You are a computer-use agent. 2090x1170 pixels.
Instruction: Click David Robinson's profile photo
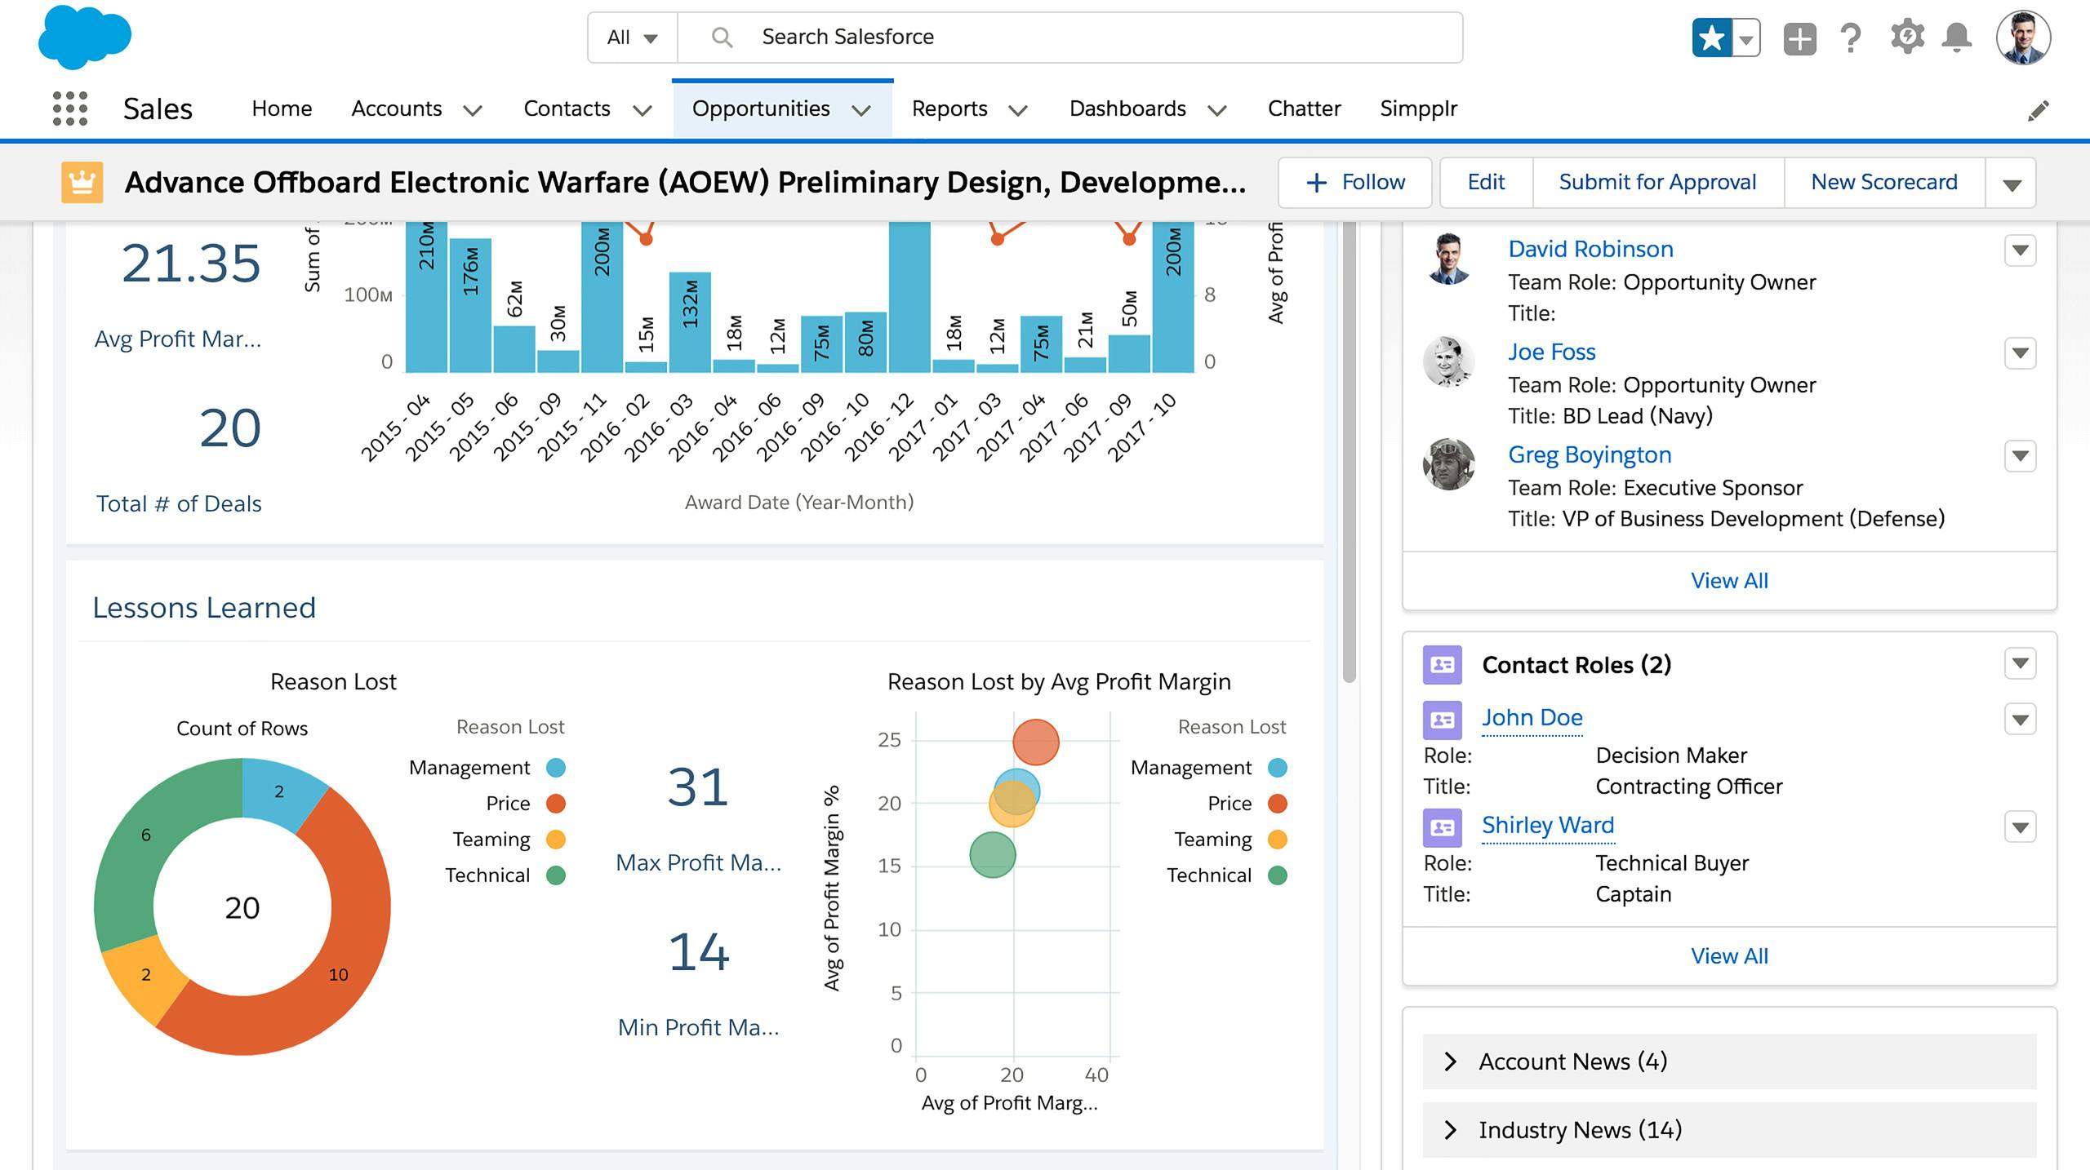[x=1448, y=259]
